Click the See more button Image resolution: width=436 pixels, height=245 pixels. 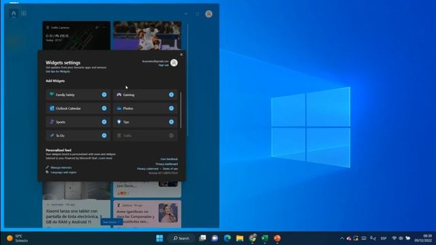[x=111, y=222]
